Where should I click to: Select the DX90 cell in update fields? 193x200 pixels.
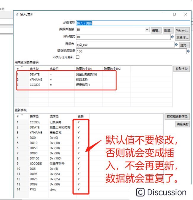coord(34,153)
